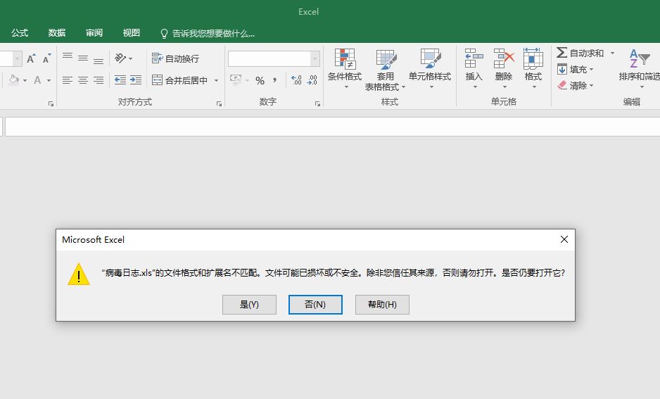
Task: Open the 清除 clear menu
Action: point(575,86)
